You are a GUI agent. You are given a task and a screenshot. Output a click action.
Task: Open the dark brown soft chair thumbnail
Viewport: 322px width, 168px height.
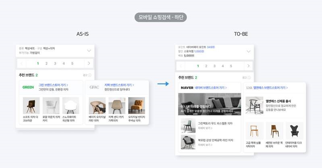[x=31, y=106]
